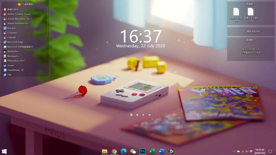Open the Start menu
The width and height of the screenshot is (276, 155).
click(4, 151)
